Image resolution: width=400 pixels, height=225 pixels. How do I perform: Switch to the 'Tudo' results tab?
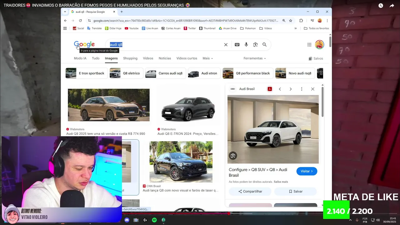coord(96,58)
